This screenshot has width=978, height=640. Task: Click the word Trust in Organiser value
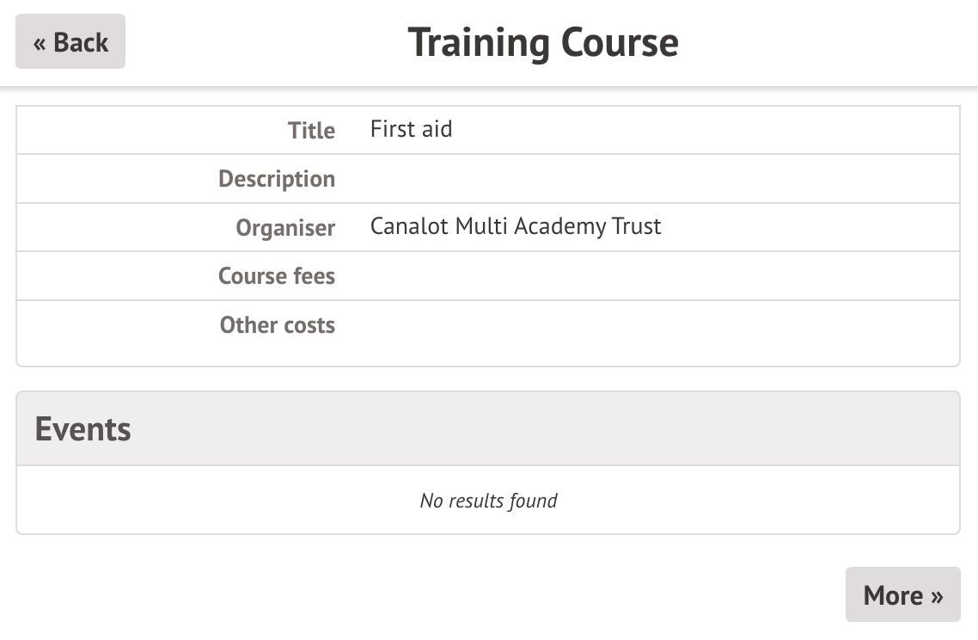[x=637, y=227]
